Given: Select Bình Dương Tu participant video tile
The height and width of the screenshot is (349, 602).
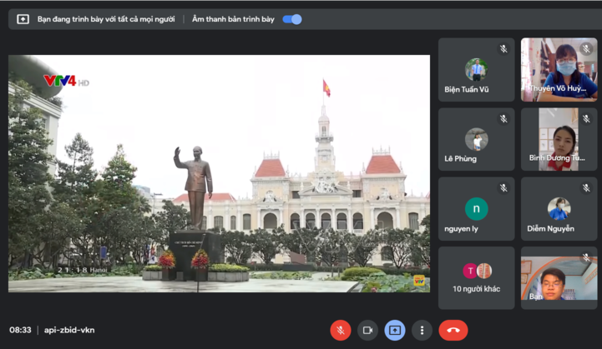Looking at the screenshot, I should click(x=559, y=139).
